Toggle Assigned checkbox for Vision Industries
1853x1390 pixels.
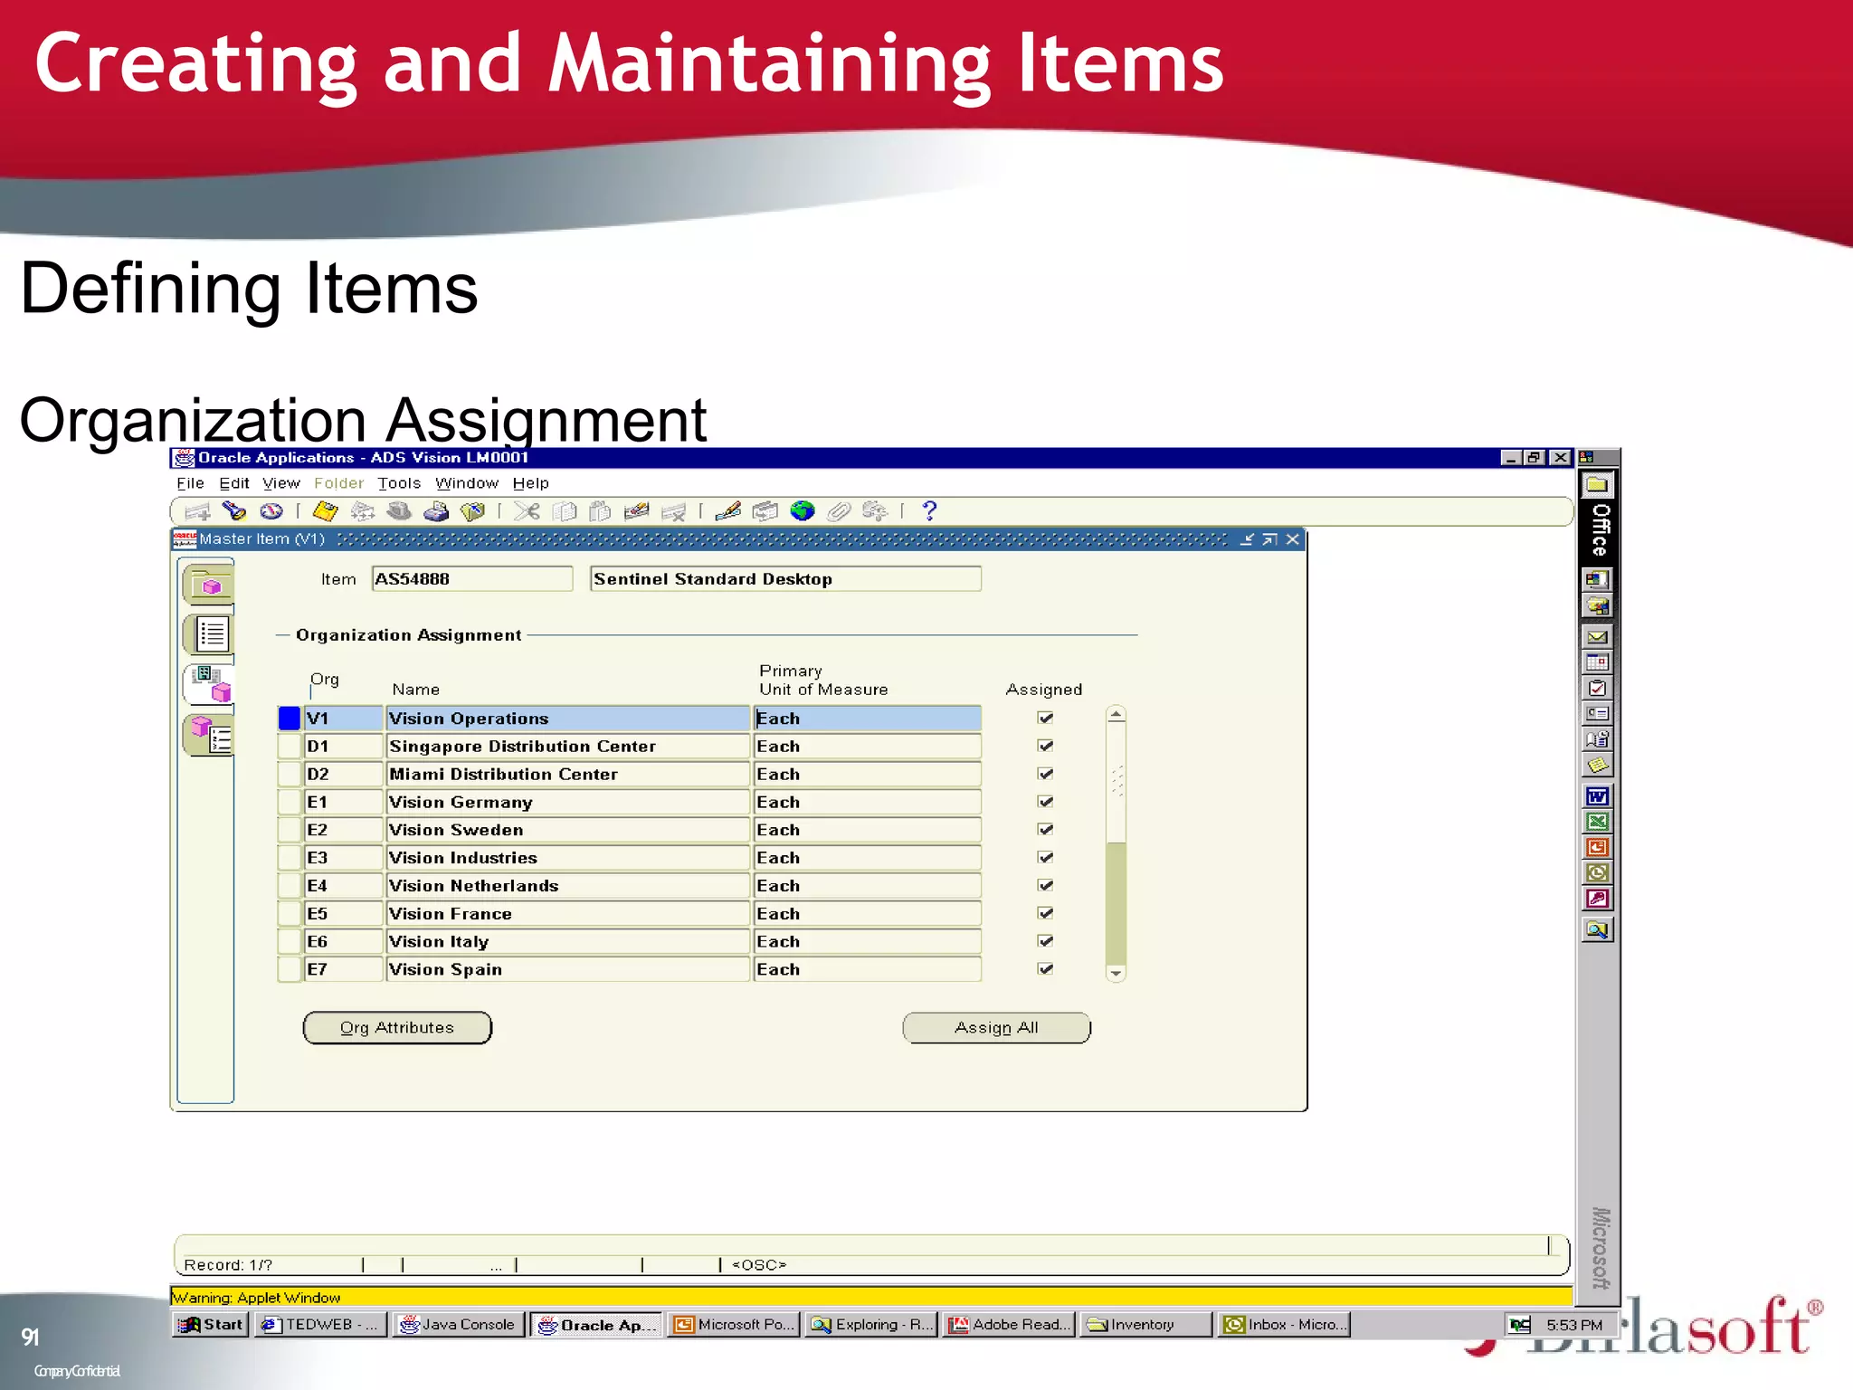pyautogui.click(x=1045, y=857)
